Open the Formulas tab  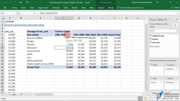(x=56, y=8)
